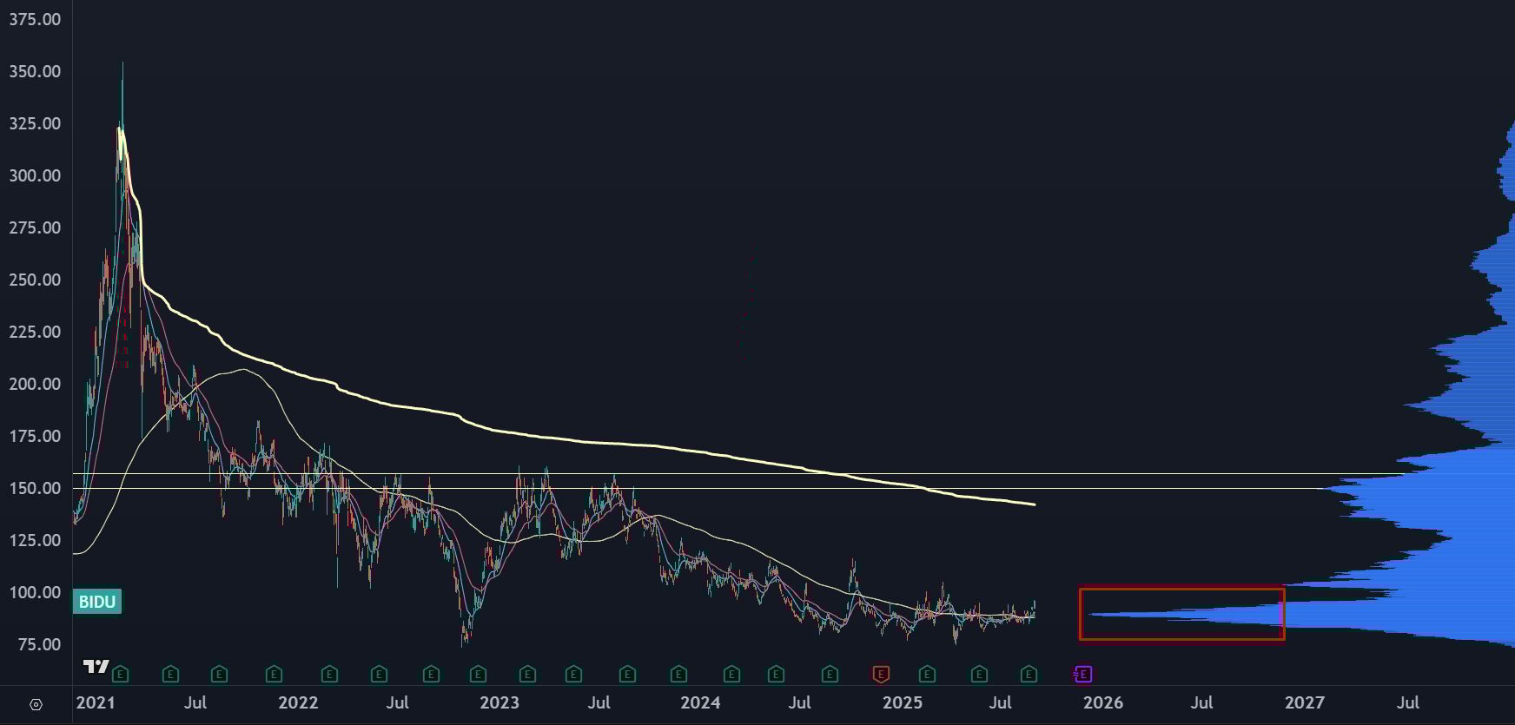Click the 325.00 price label
This screenshot has height=725, width=1515.
click(x=35, y=123)
